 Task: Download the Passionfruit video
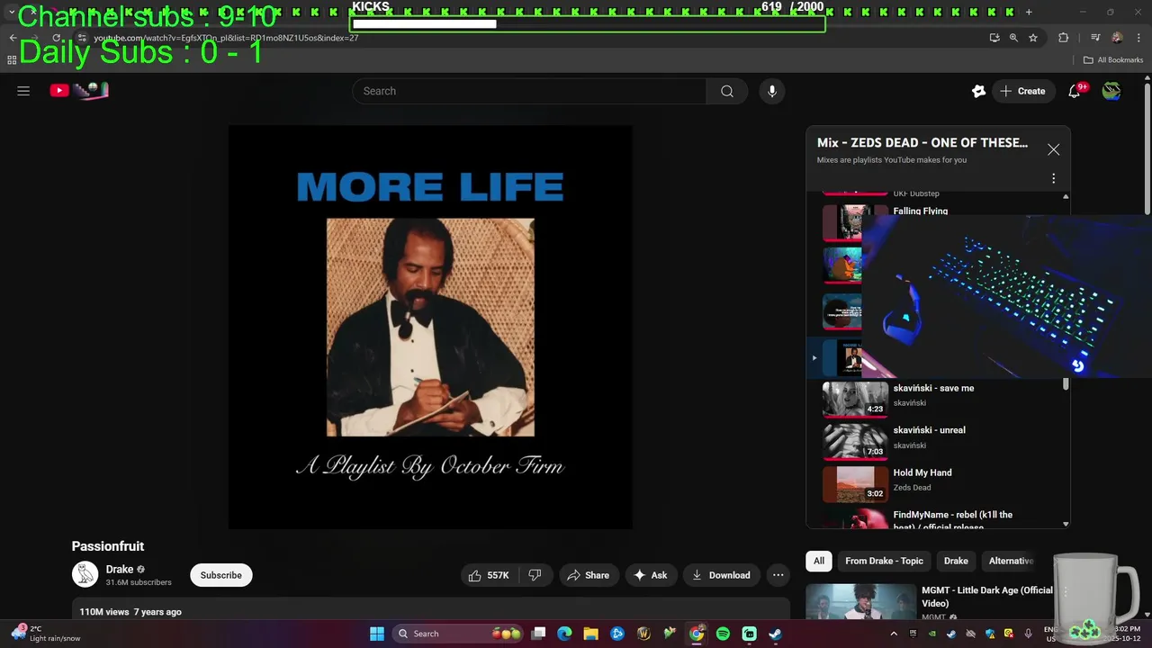pos(721,575)
